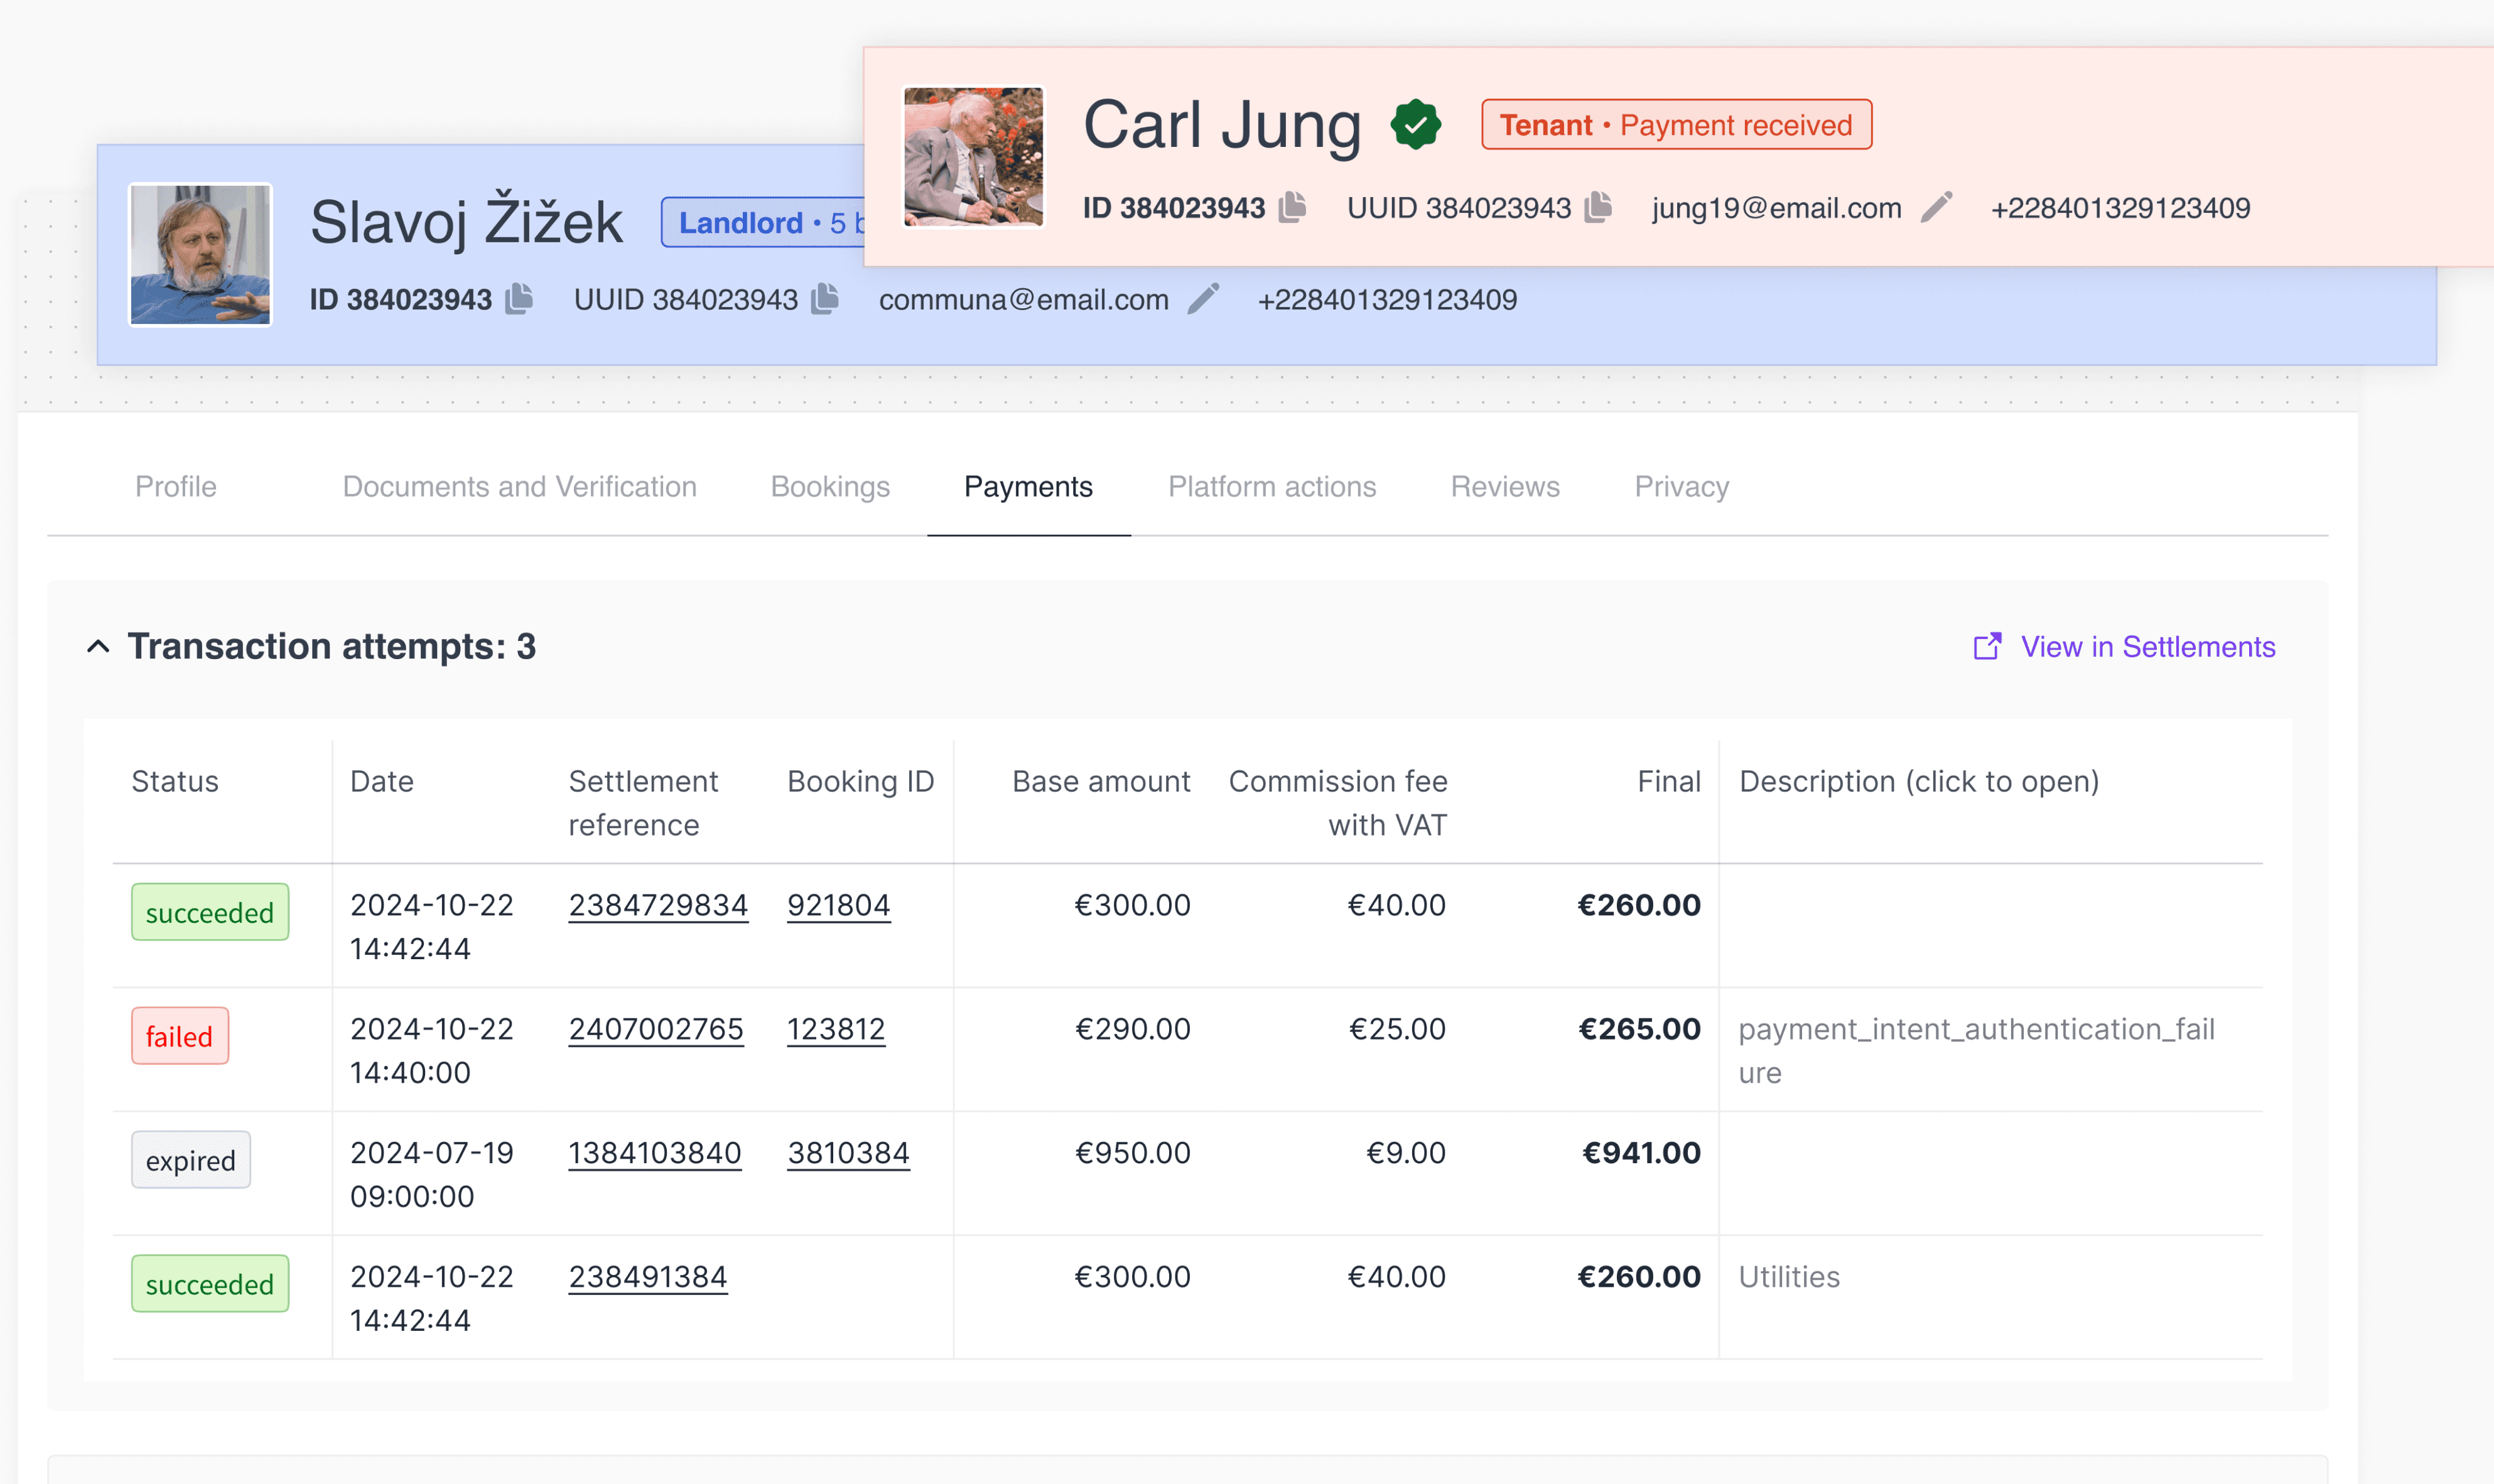Edit Slavoj Žižek's email with pencil icon
The width and height of the screenshot is (2494, 1484).
pos(1203,298)
